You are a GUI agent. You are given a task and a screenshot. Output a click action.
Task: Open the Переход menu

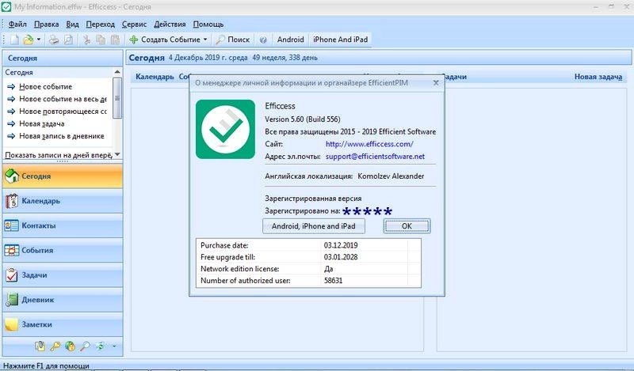point(101,25)
